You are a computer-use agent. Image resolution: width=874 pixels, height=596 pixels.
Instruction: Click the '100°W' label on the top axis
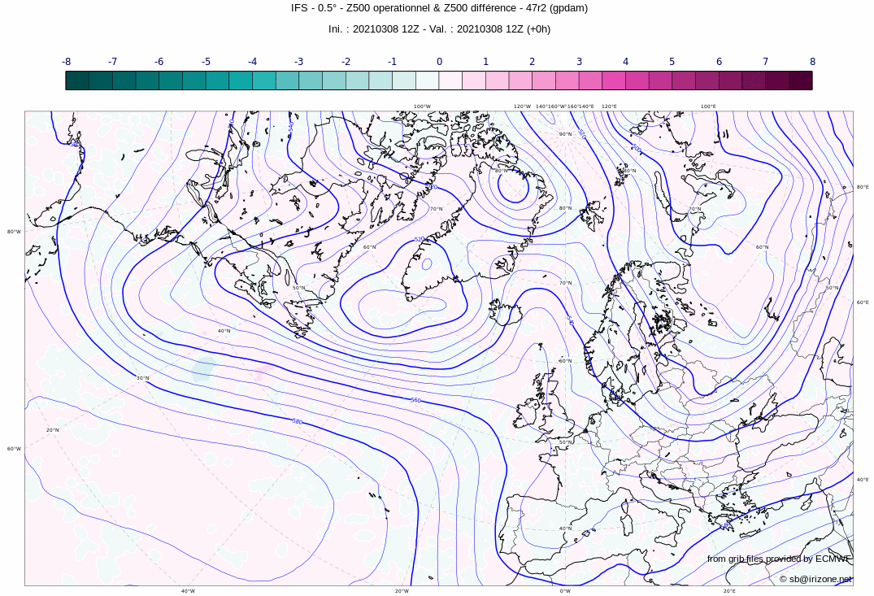(x=422, y=106)
